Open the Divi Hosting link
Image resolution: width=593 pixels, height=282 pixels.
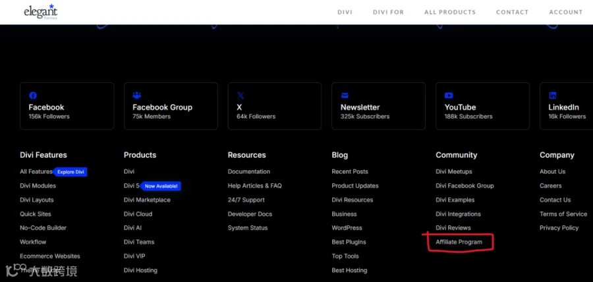tap(141, 270)
